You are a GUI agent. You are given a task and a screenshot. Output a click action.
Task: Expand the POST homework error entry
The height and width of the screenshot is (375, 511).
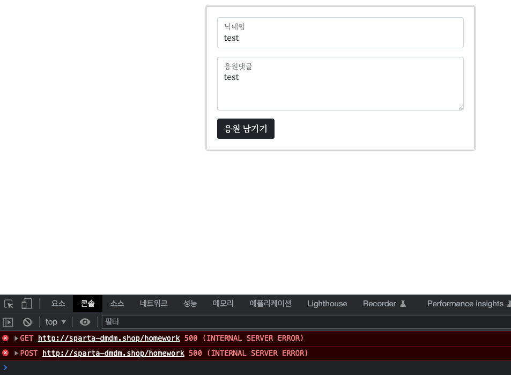click(x=16, y=353)
